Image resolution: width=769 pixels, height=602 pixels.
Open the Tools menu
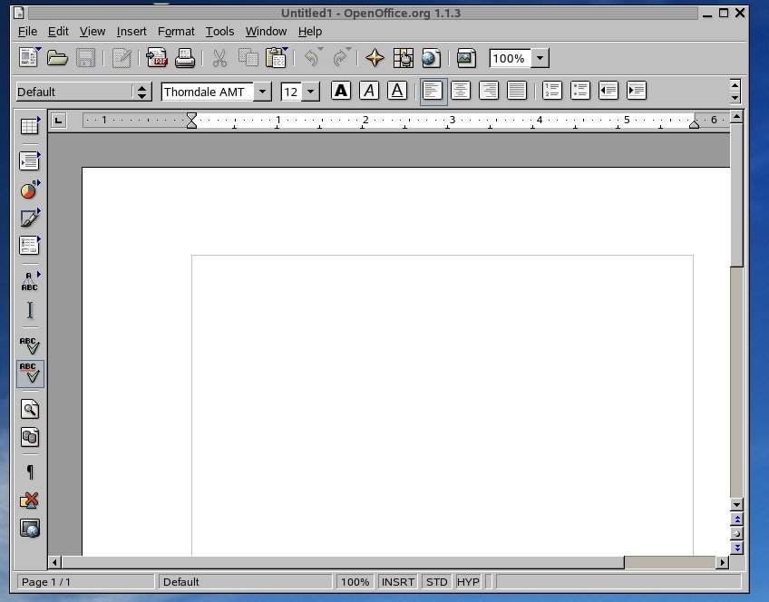pyautogui.click(x=219, y=31)
